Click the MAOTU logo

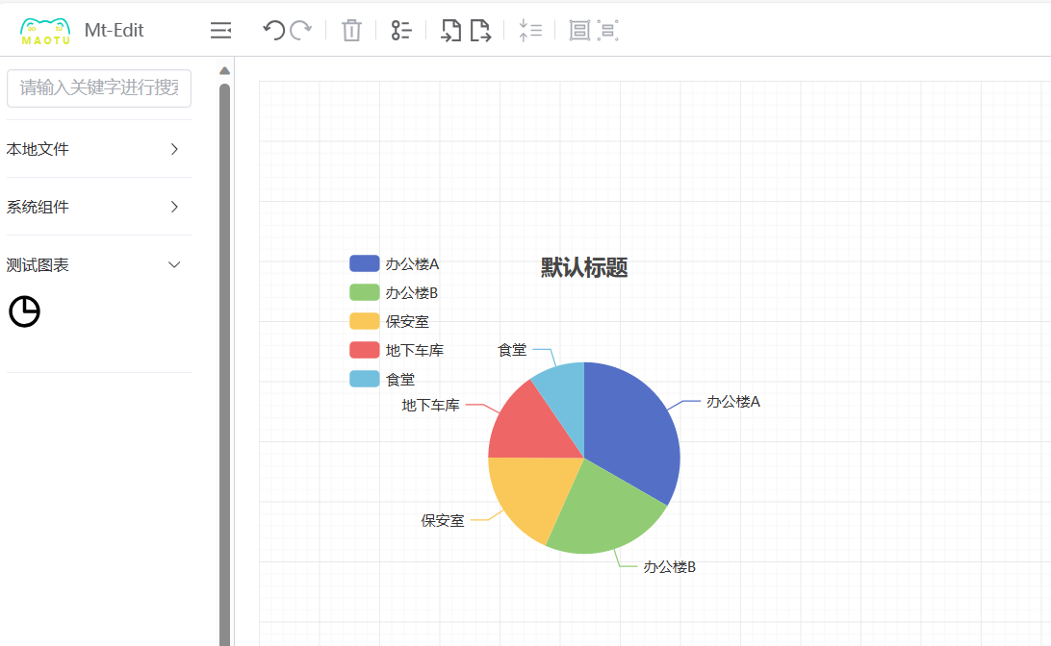[x=45, y=31]
